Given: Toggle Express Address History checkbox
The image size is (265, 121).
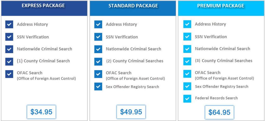Looking at the screenshot, I should click(x=9, y=25).
